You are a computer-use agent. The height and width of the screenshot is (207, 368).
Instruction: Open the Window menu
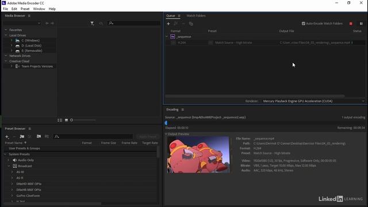pos(39,9)
